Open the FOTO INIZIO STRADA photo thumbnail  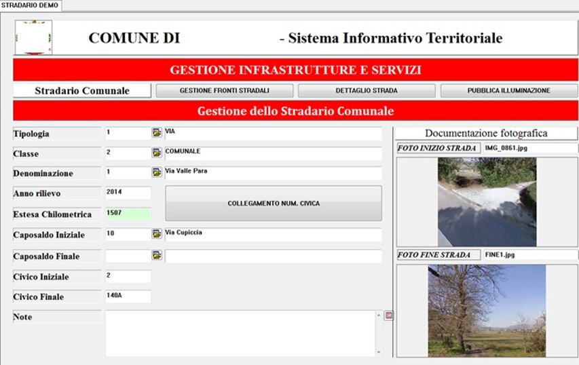[x=487, y=201]
